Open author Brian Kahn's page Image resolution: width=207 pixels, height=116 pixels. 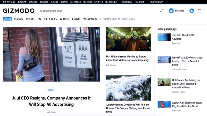(176, 43)
